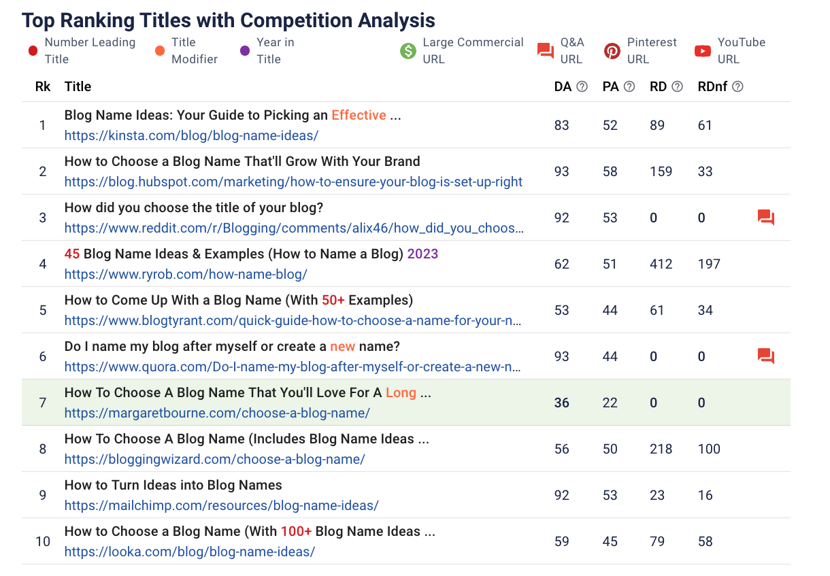Click the PA column help question mark
The width and height of the screenshot is (830, 576).
tap(629, 86)
